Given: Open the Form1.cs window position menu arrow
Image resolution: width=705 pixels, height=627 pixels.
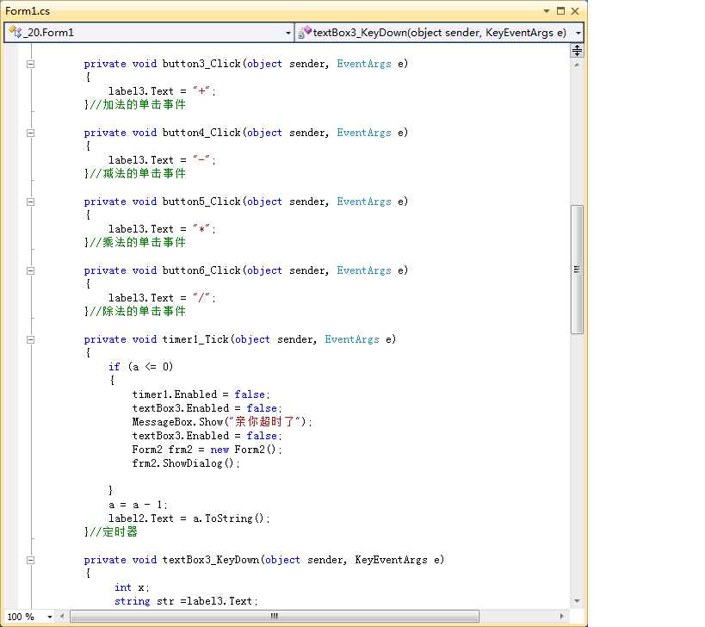Looking at the screenshot, I should (547, 11).
